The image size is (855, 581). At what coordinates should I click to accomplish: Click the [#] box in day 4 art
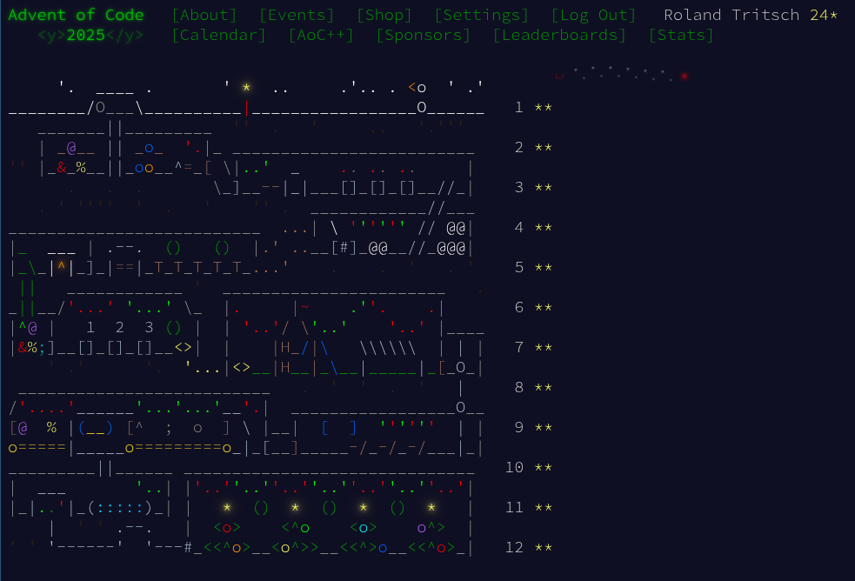pos(344,248)
